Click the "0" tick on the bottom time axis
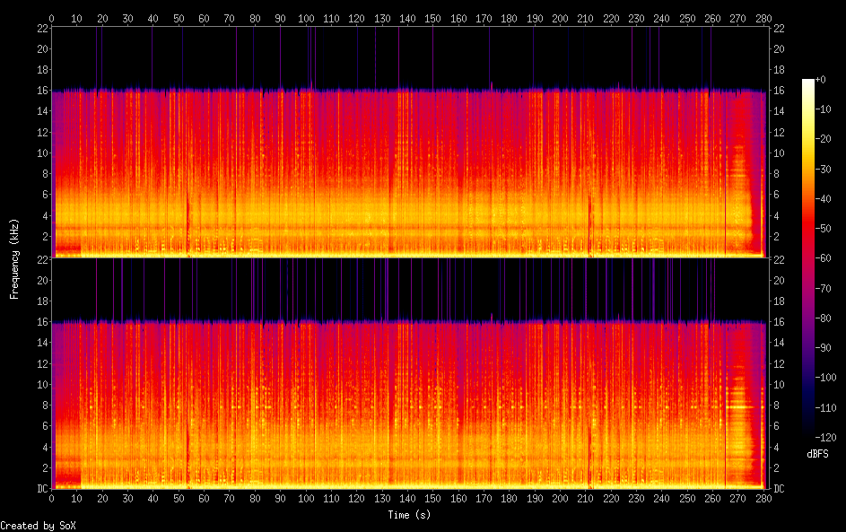 point(52,499)
